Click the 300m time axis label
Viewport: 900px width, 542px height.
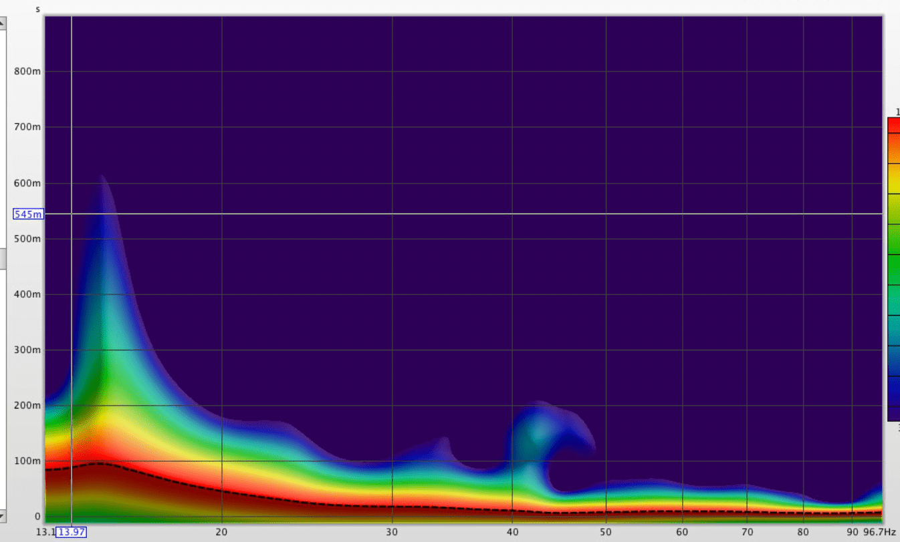click(28, 350)
